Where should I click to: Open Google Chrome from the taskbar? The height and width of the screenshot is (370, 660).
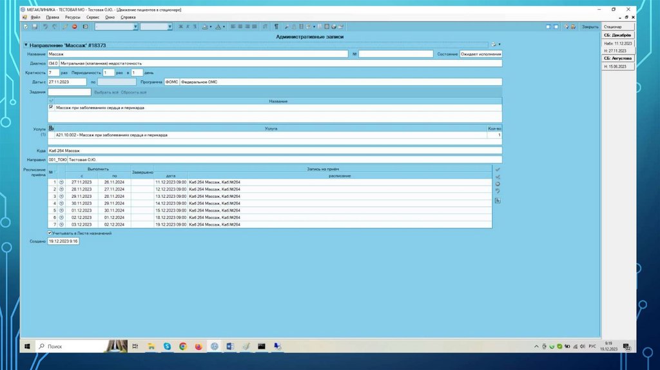(x=182, y=346)
